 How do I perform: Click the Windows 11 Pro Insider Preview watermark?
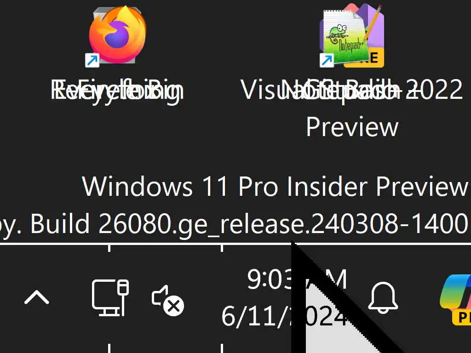pyautogui.click(x=275, y=187)
